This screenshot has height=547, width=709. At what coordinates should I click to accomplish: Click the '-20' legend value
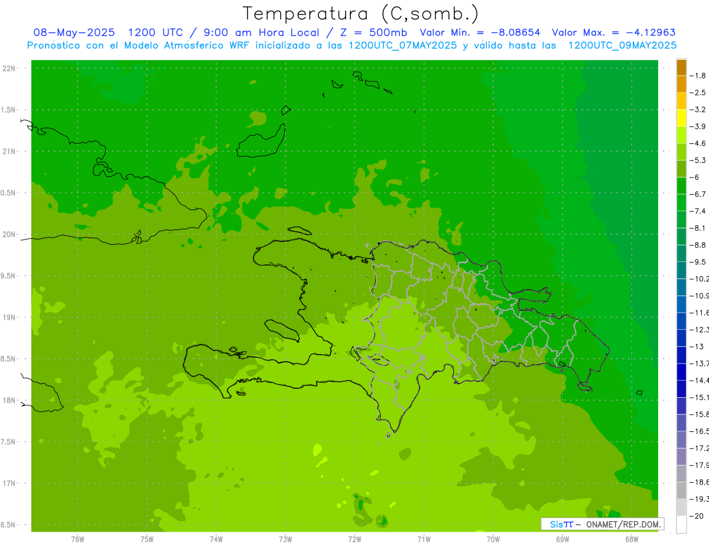(697, 516)
